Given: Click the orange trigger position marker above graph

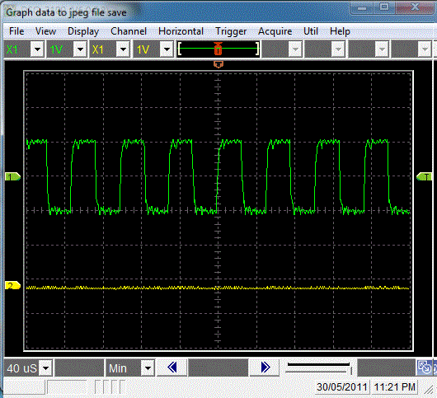Looking at the screenshot, I should (x=218, y=64).
